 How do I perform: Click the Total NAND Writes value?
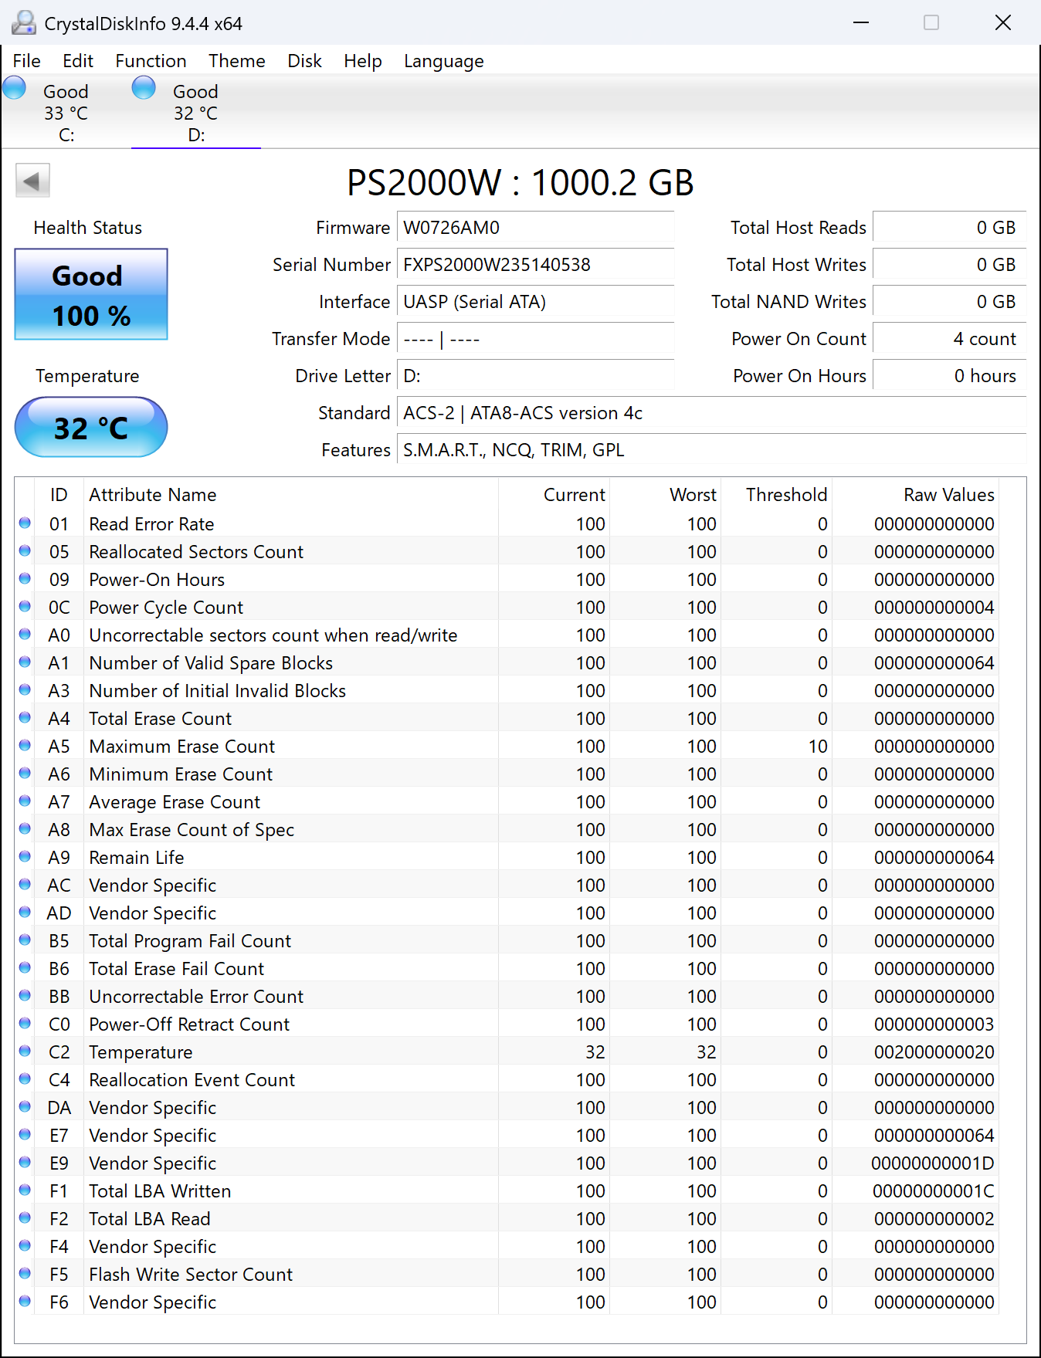click(x=949, y=302)
